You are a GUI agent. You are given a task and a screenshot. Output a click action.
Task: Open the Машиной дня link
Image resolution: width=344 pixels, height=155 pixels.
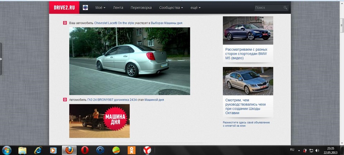[x=154, y=100]
